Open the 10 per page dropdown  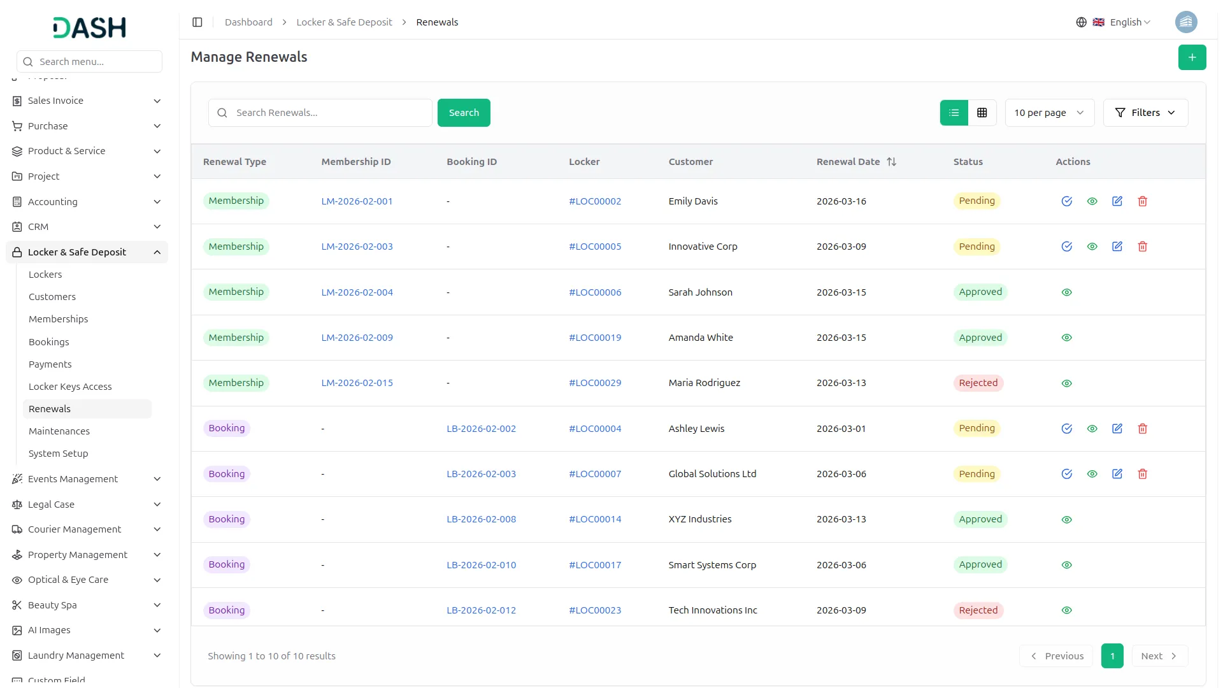1048,112
